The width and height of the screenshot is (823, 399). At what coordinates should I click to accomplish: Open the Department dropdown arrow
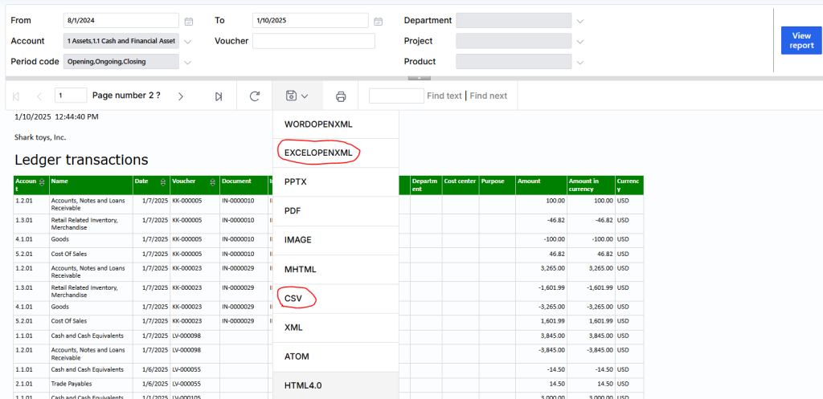(580, 21)
